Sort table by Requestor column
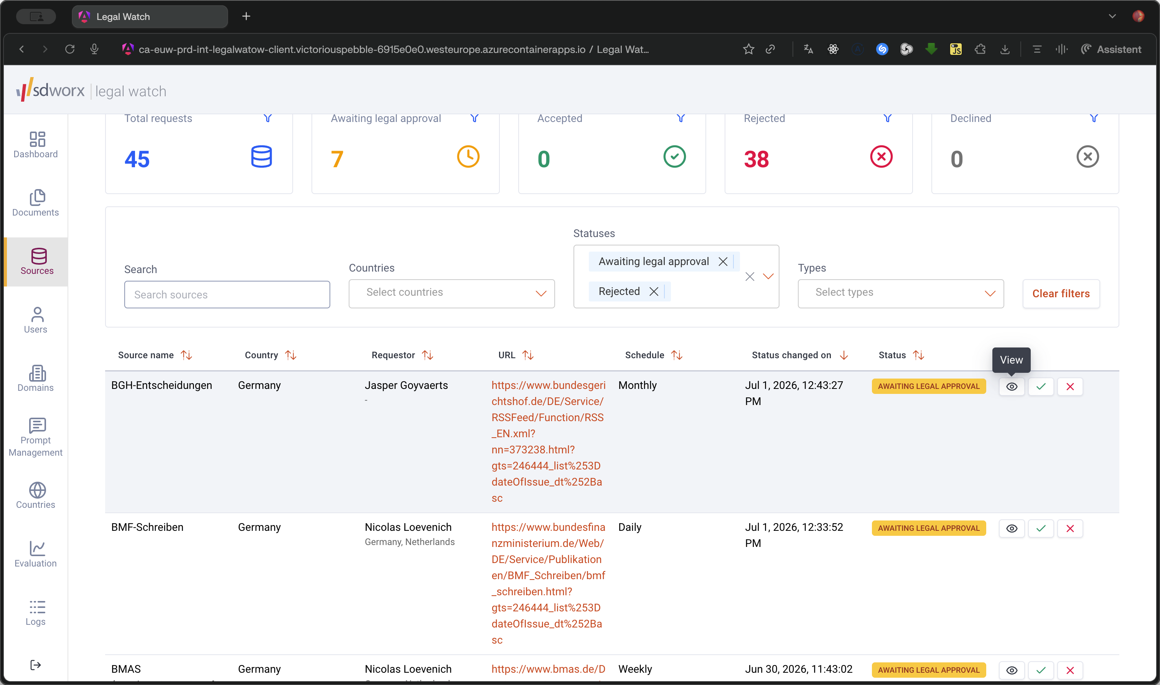 coord(427,355)
